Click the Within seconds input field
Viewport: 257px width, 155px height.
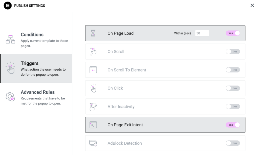pyautogui.click(x=202, y=33)
